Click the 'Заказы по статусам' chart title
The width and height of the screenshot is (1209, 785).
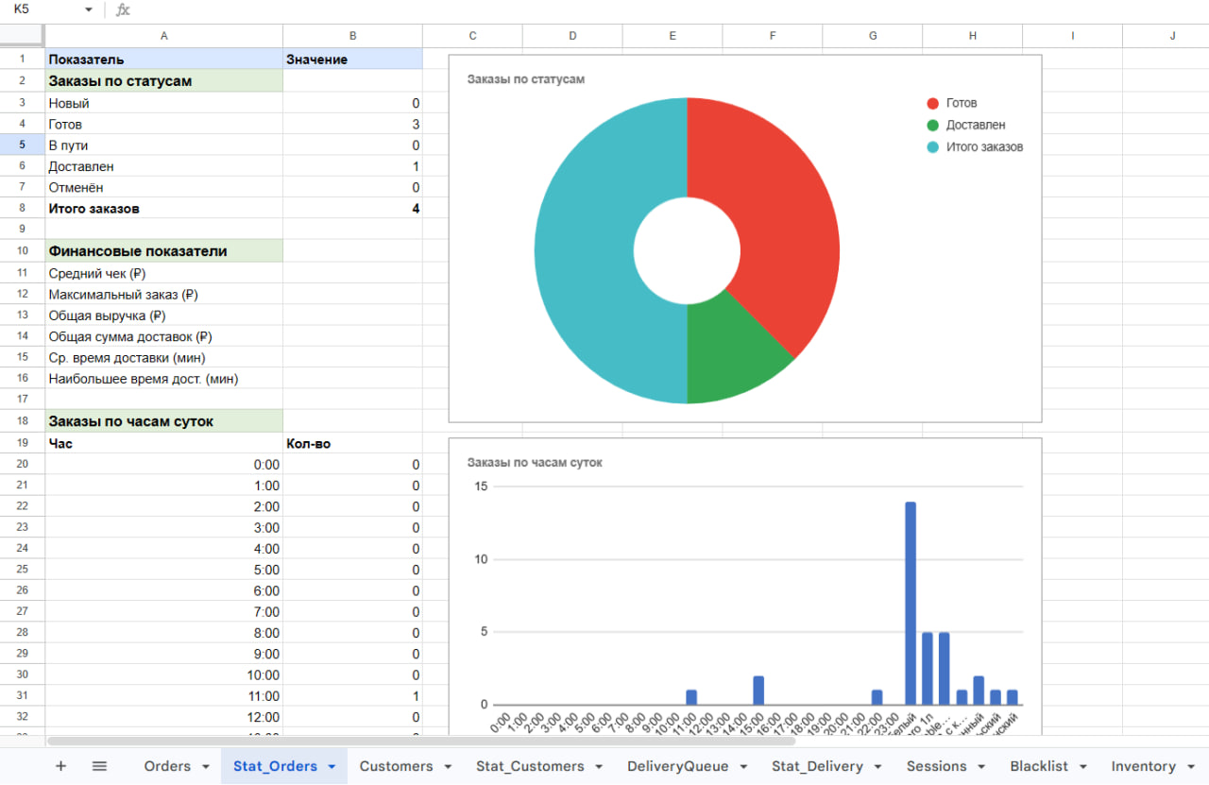point(526,79)
